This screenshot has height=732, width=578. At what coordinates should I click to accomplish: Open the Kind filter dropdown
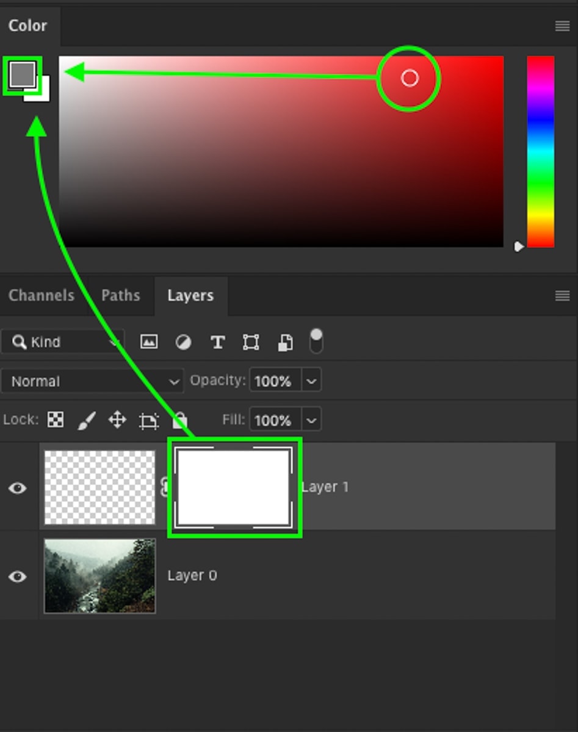pyautogui.click(x=63, y=342)
